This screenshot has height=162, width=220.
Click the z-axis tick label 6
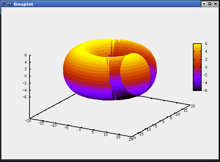pyautogui.click(x=25, y=55)
